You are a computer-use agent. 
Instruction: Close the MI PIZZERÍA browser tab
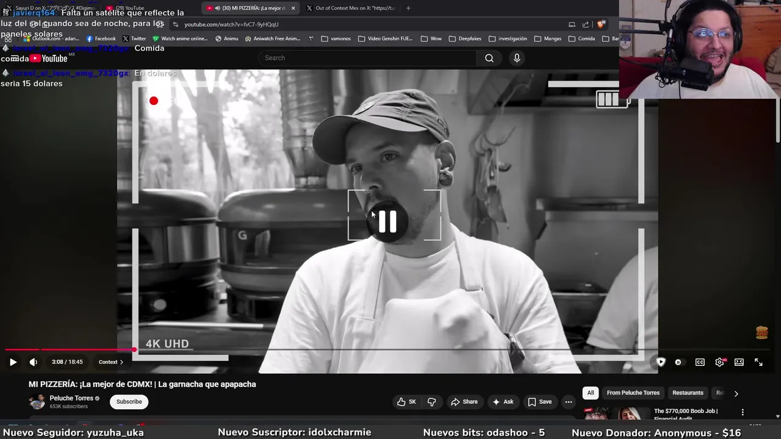293,8
